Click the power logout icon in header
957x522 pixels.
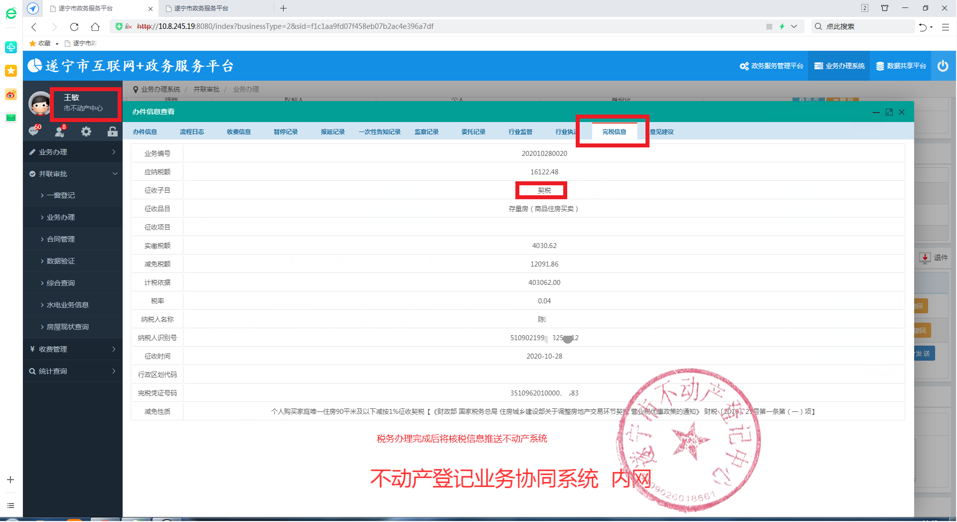(943, 66)
